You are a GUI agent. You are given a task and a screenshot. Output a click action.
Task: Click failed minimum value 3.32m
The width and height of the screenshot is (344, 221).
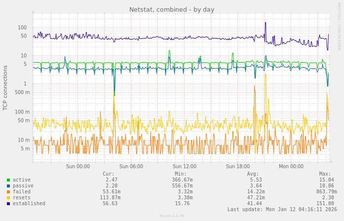(x=185, y=191)
